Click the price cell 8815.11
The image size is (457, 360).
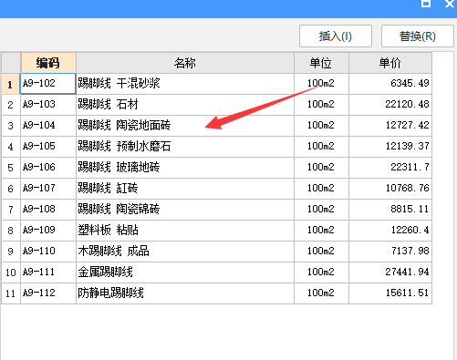click(390, 210)
